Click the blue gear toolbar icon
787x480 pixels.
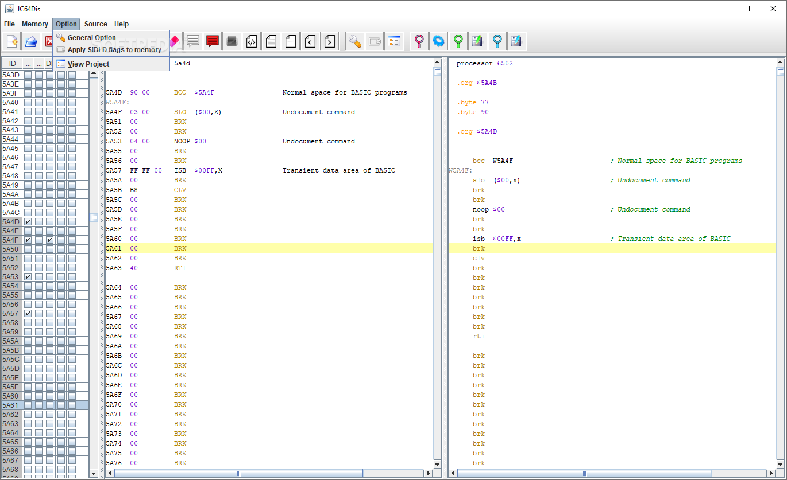439,41
